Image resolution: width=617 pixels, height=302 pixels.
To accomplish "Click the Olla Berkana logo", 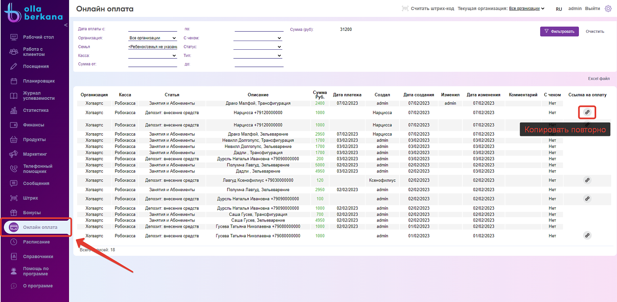I will coord(34,13).
